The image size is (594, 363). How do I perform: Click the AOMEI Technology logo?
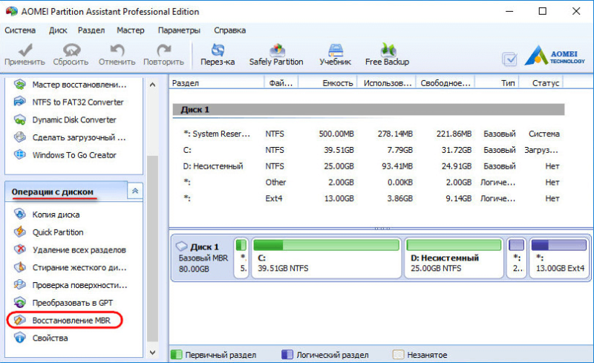pyautogui.click(x=555, y=56)
